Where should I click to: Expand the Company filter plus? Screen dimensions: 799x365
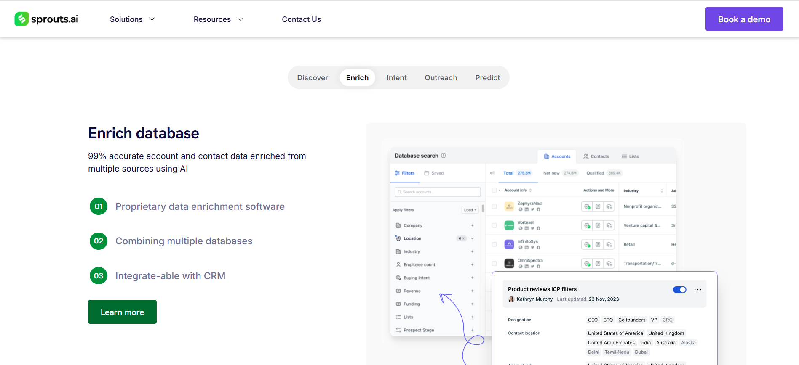(x=473, y=225)
